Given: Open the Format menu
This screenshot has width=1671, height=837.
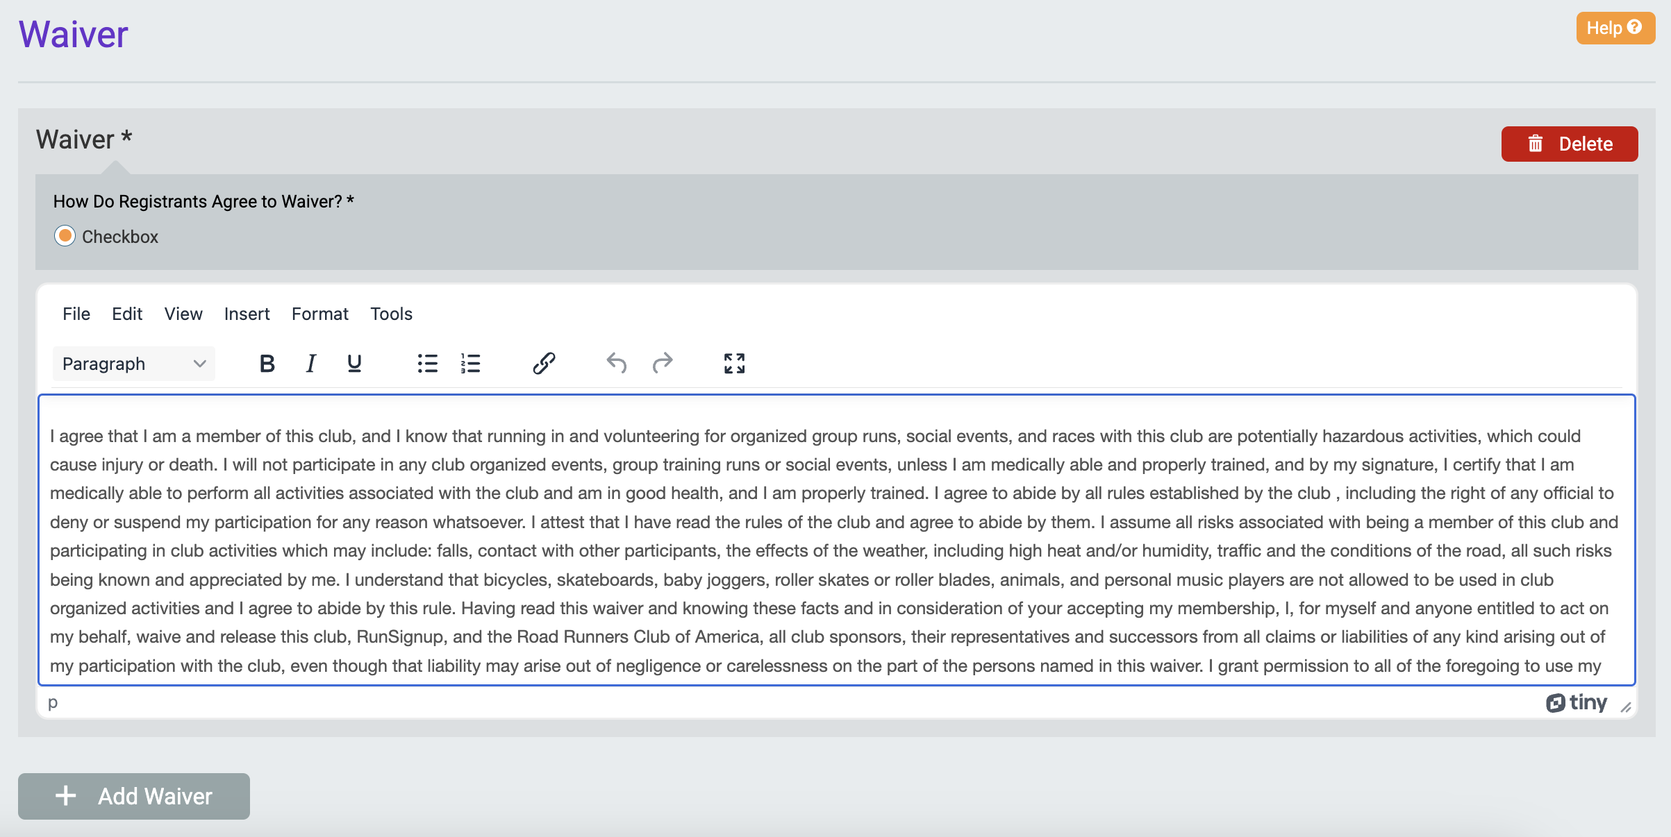Looking at the screenshot, I should tap(319, 314).
